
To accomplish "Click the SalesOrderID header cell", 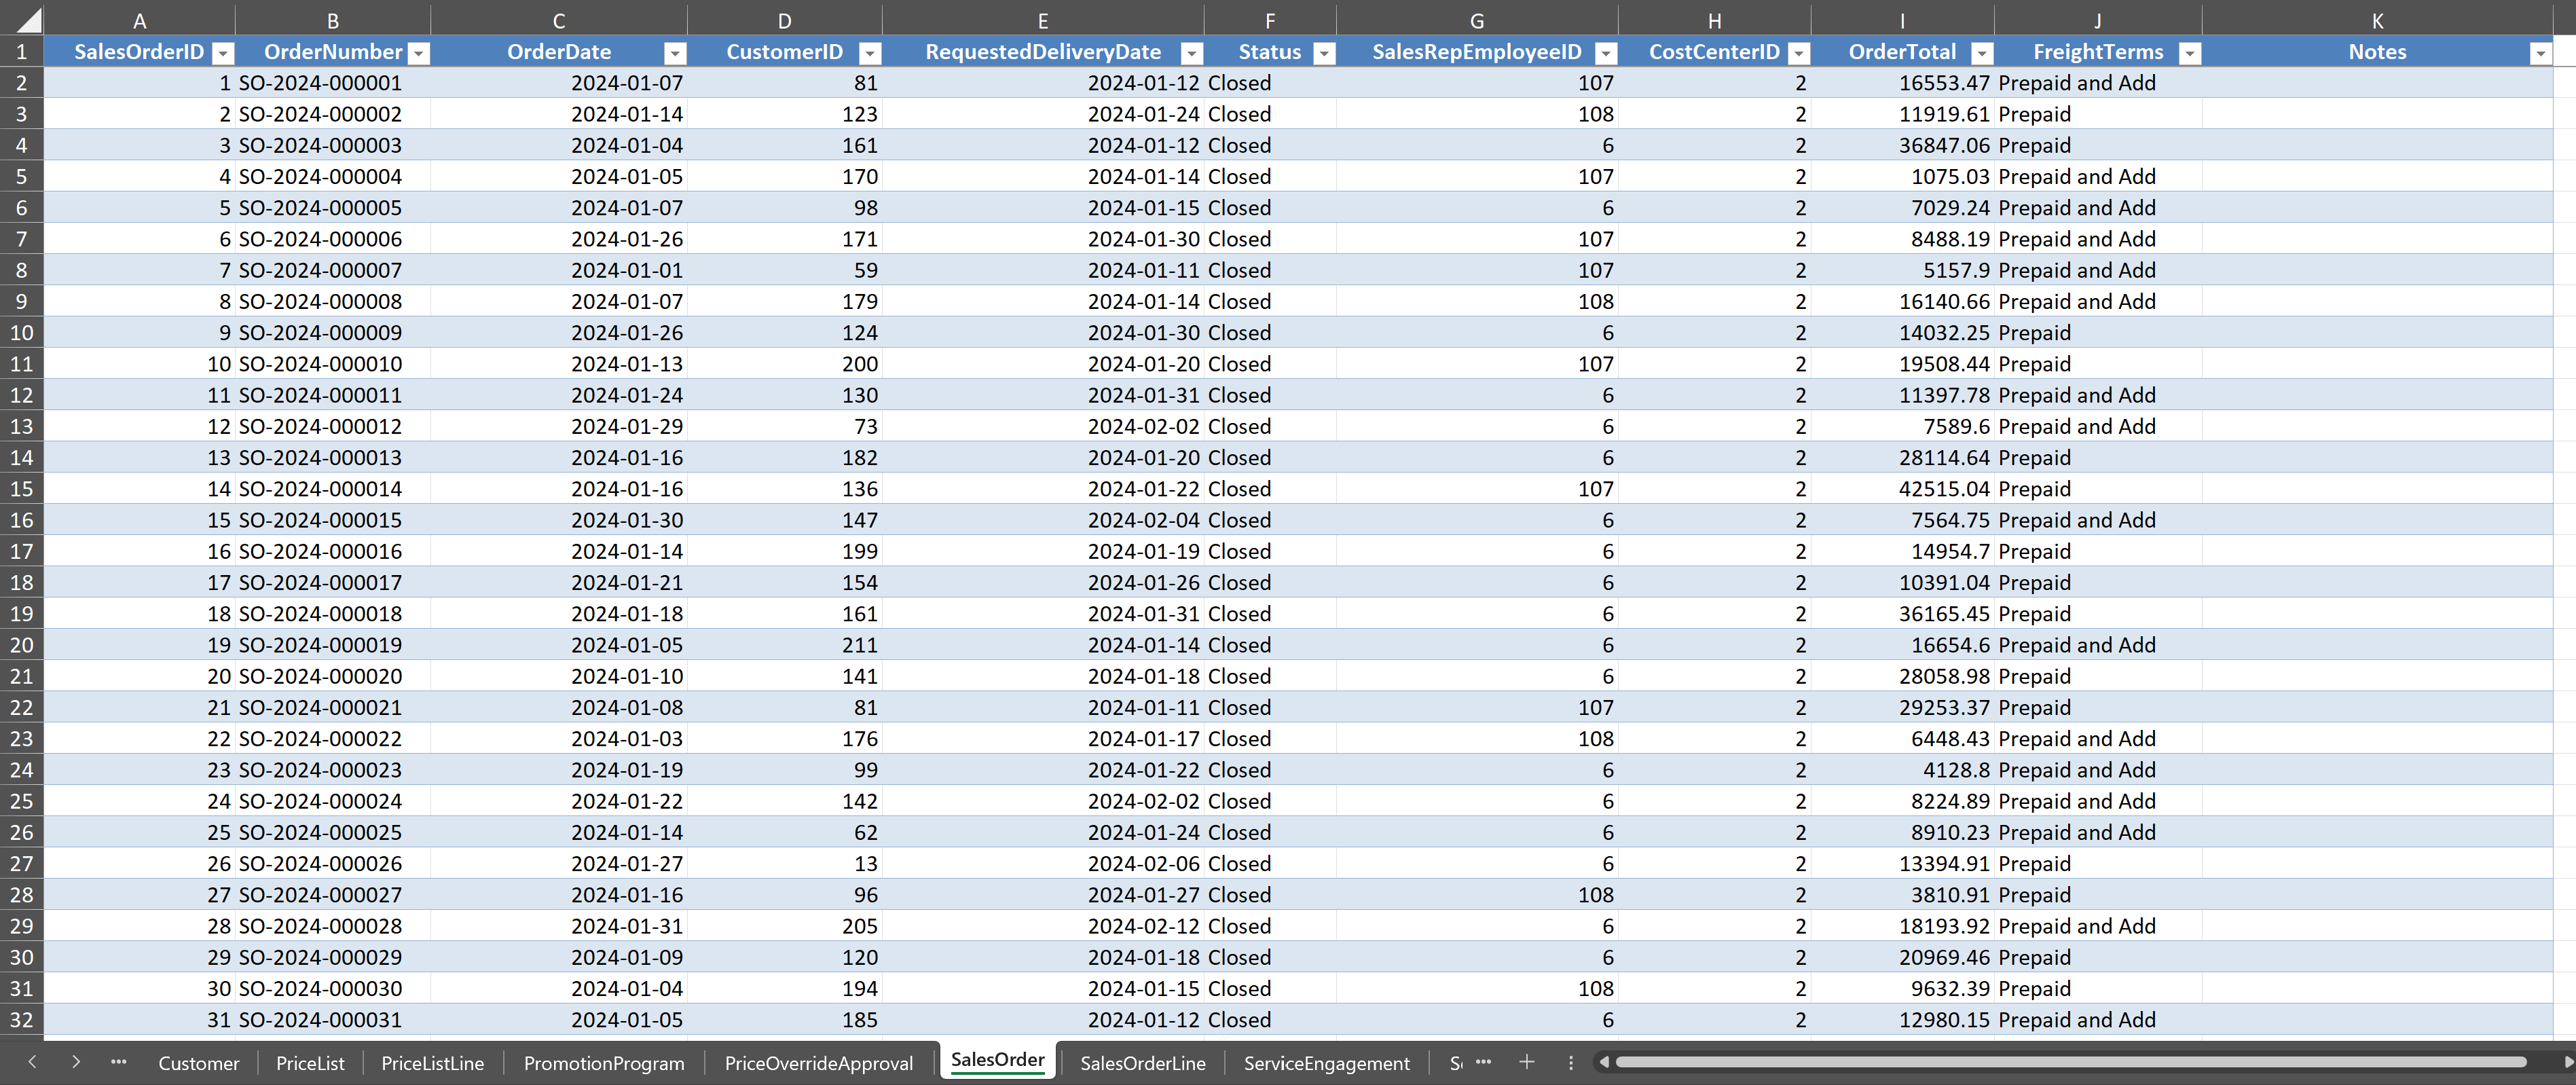I will [140, 52].
